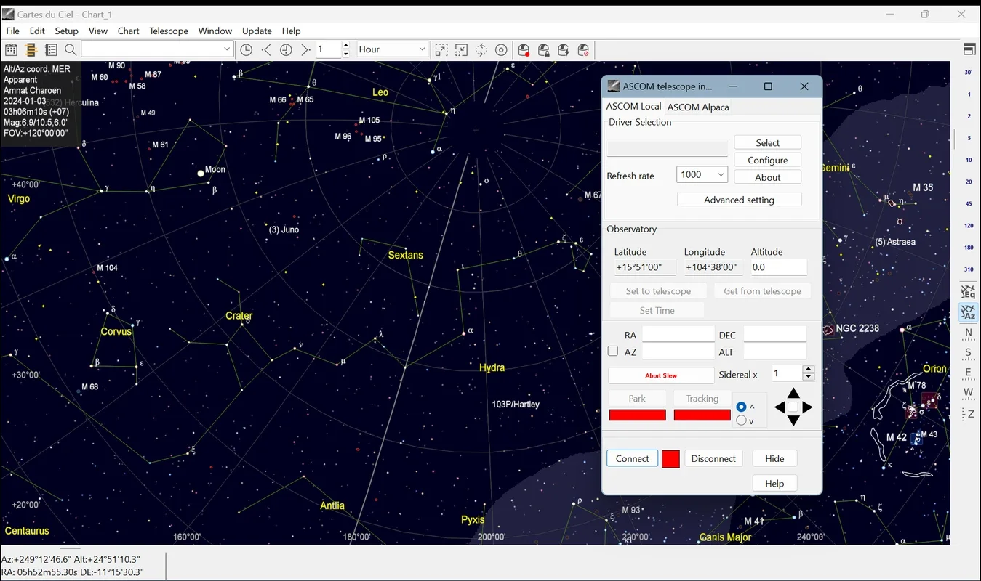Click the About button

(768, 177)
